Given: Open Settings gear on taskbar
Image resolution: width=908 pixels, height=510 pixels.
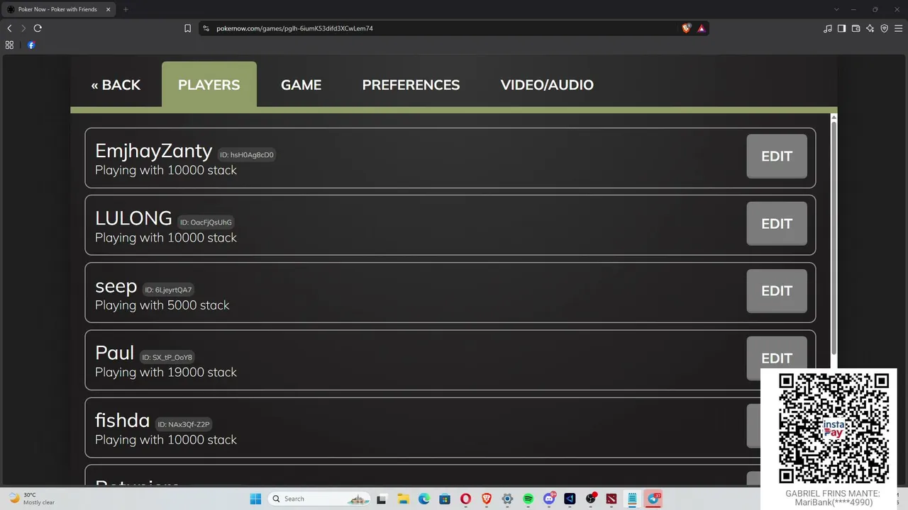Looking at the screenshot, I should pos(507,499).
